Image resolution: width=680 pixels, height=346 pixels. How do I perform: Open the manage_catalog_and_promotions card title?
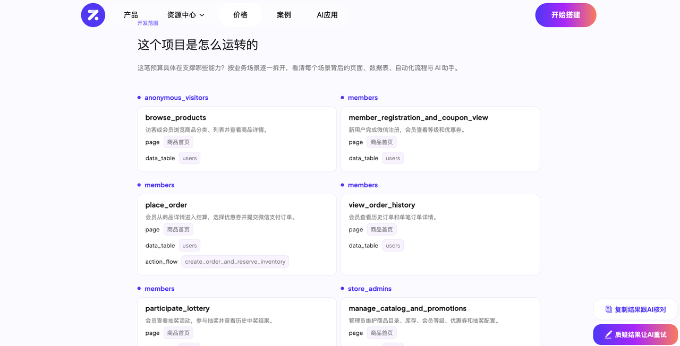click(407, 308)
